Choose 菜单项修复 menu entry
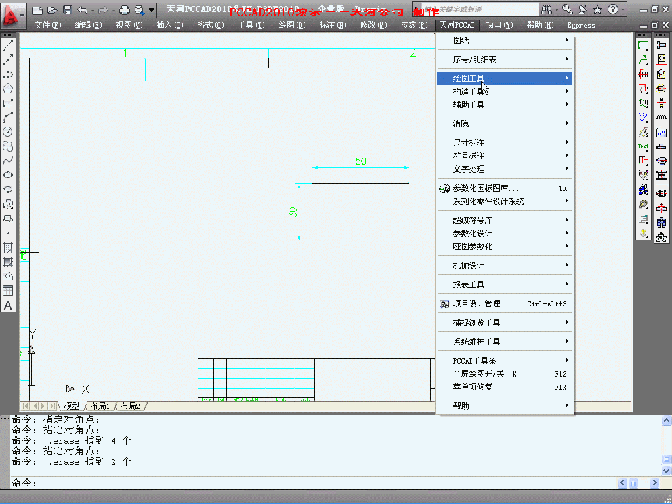Screen dimensions: 672x504 click(x=505, y=387)
